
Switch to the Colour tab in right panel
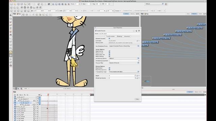[x=188, y=14]
